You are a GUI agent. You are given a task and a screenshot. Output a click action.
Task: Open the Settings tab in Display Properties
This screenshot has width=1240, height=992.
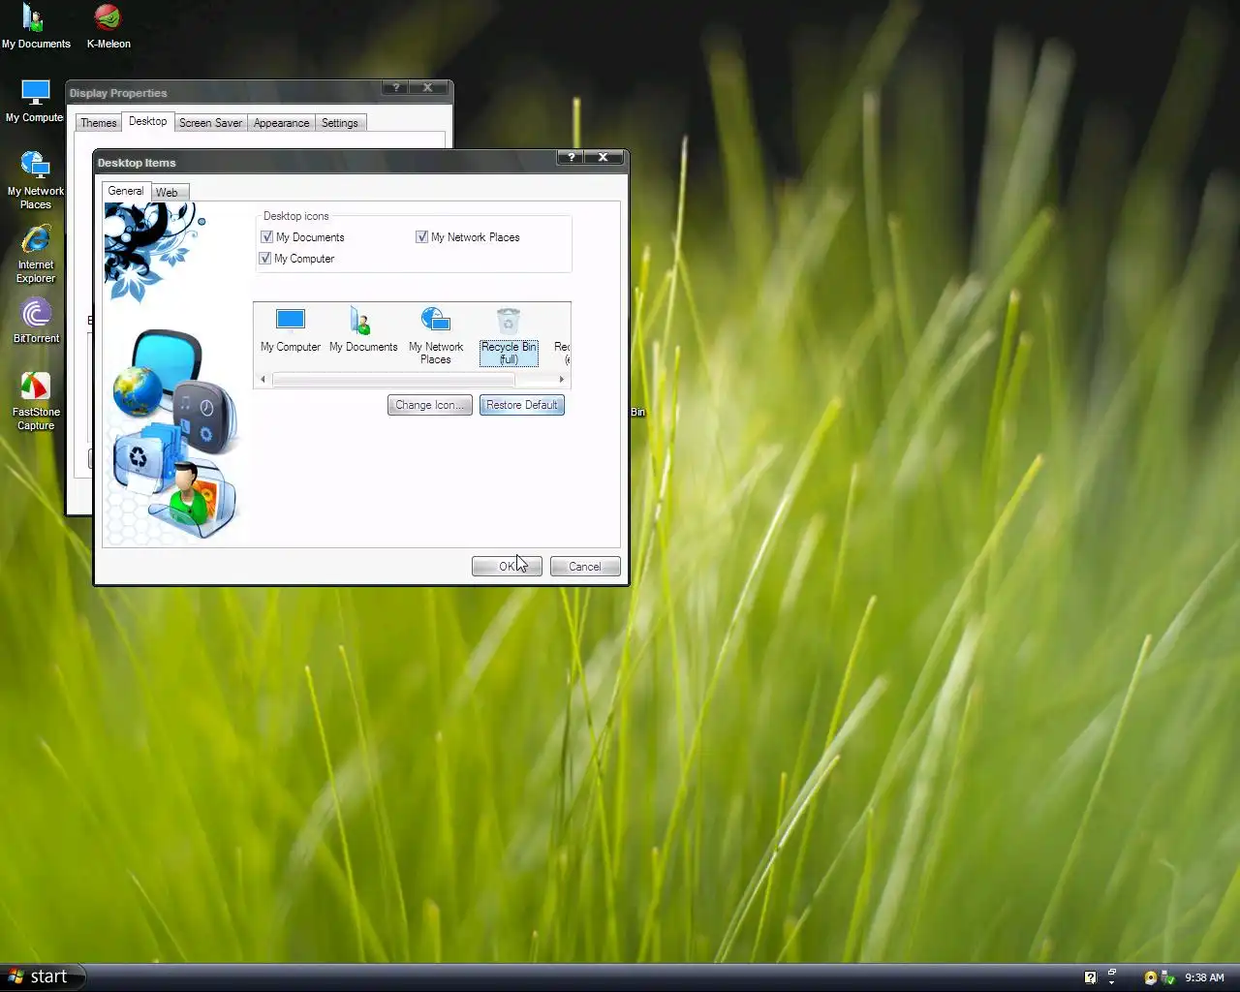(x=340, y=123)
